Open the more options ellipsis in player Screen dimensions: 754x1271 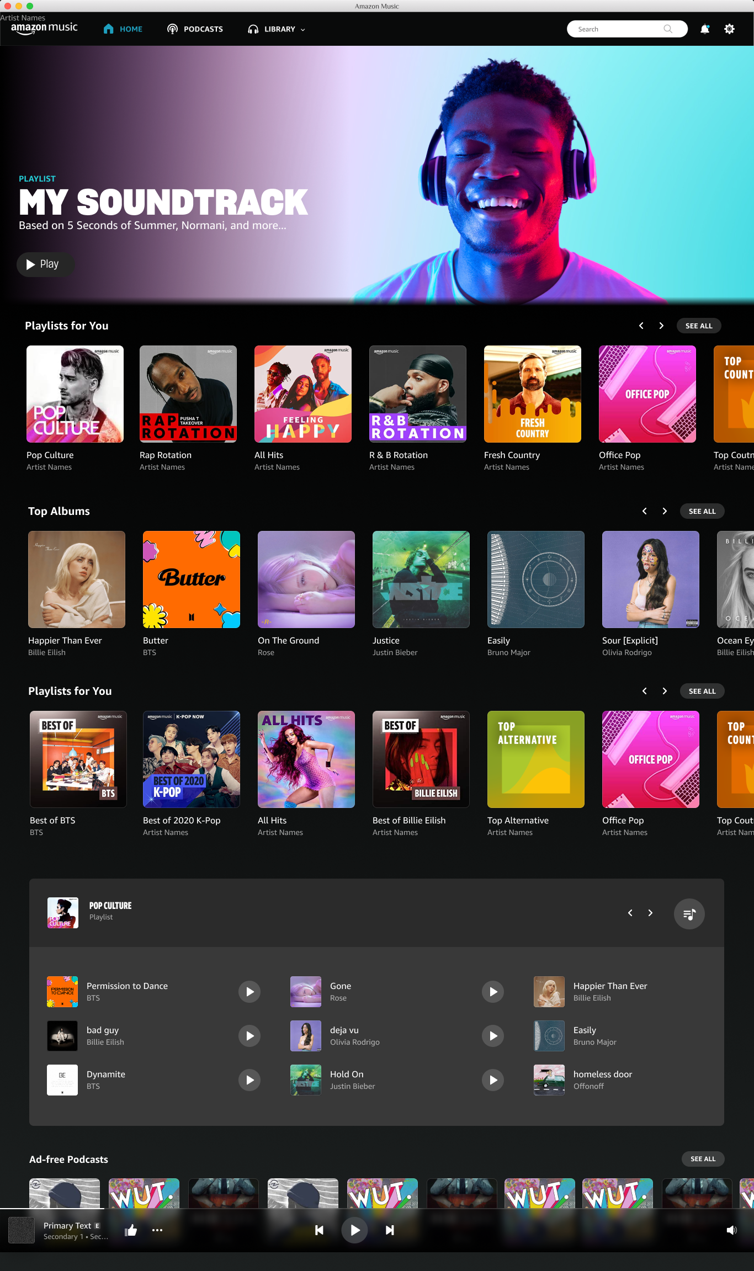click(157, 1230)
